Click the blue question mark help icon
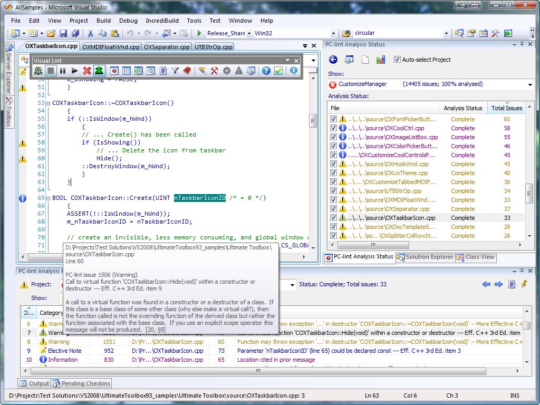 click(x=266, y=71)
